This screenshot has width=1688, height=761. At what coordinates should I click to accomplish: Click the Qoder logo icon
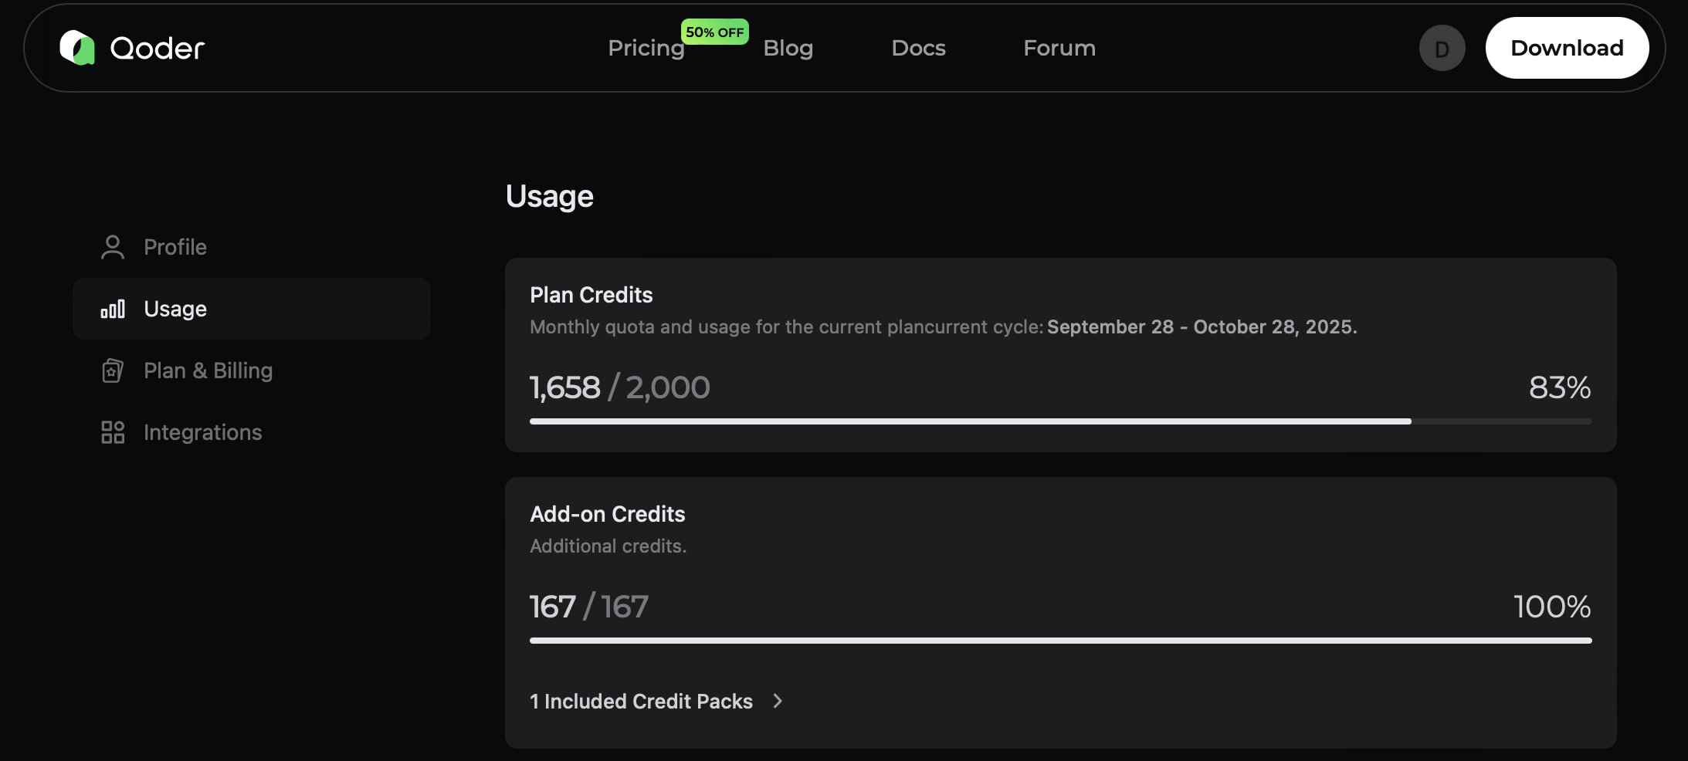click(77, 48)
